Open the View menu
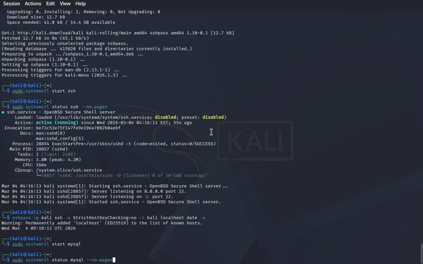Image resolution: width=423 pixels, height=264 pixels. [65, 4]
